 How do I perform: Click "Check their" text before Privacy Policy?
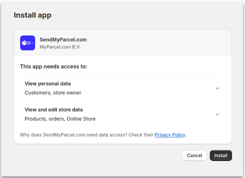pyautogui.click(x=141, y=135)
